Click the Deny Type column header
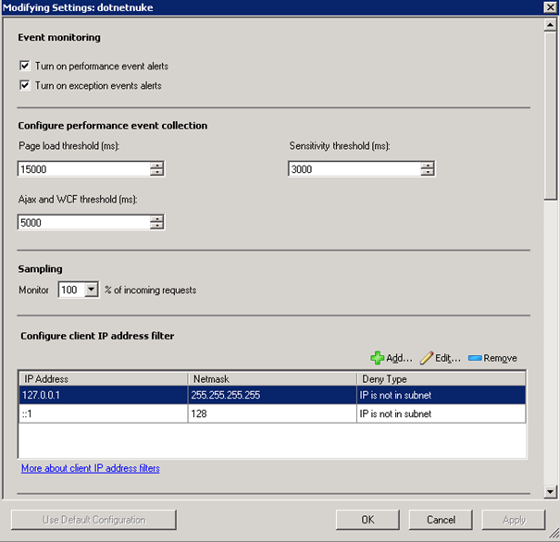 click(x=442, y=378)
